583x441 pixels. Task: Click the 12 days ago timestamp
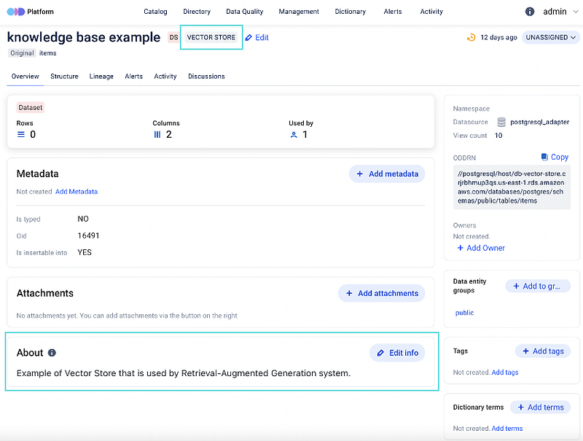[x=498, y=37]
